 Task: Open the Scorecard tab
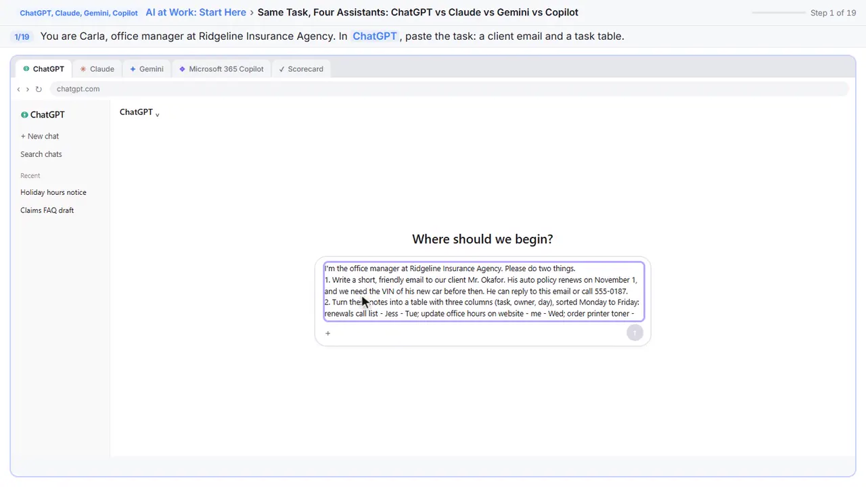coord(301,69)
